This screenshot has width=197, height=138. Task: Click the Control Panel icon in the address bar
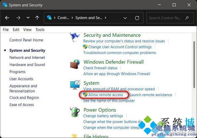point(49,18)
